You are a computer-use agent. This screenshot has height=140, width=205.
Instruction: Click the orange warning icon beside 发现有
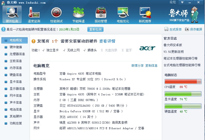33,41
